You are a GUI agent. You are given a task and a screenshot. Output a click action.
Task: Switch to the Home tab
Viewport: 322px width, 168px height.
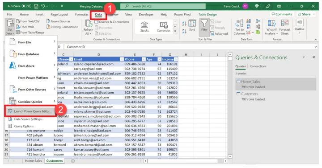click(x=24, y=14)
